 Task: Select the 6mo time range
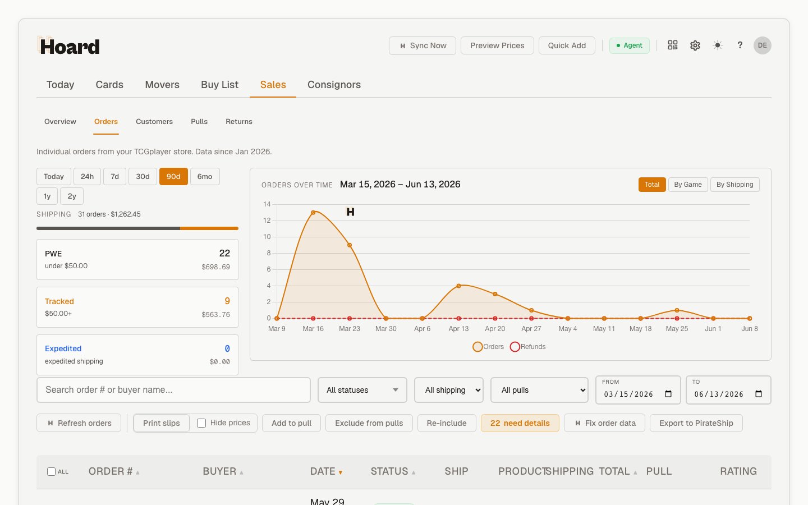point(205,176)
